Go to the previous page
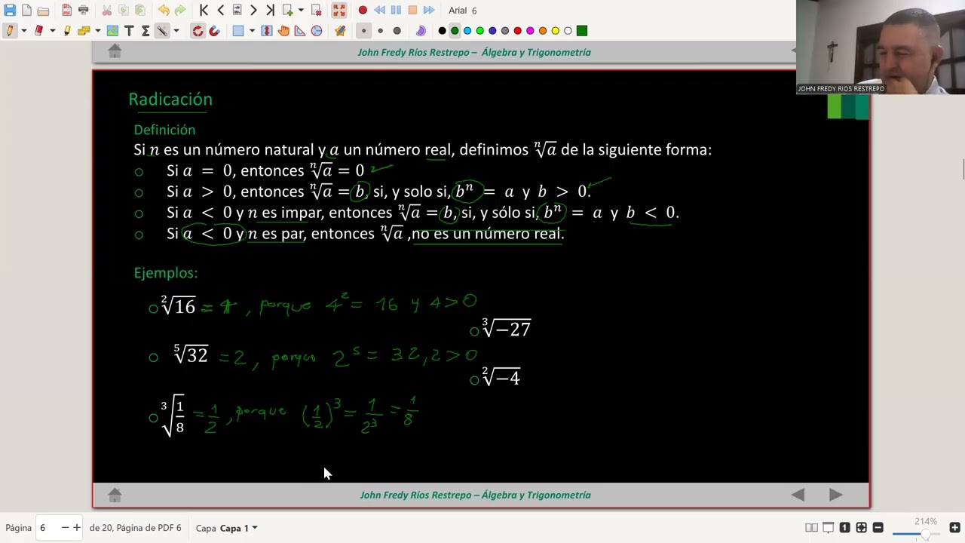Screen dimensions: 965x543 click(x=220, y=11)
